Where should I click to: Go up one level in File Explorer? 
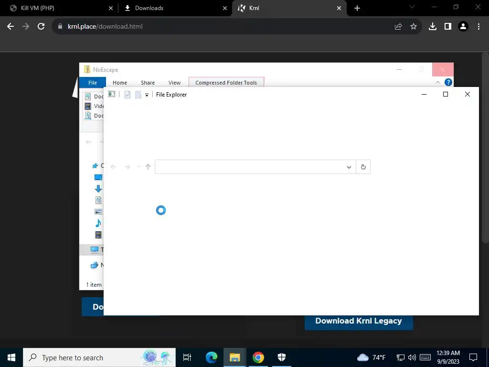point(148,167)
